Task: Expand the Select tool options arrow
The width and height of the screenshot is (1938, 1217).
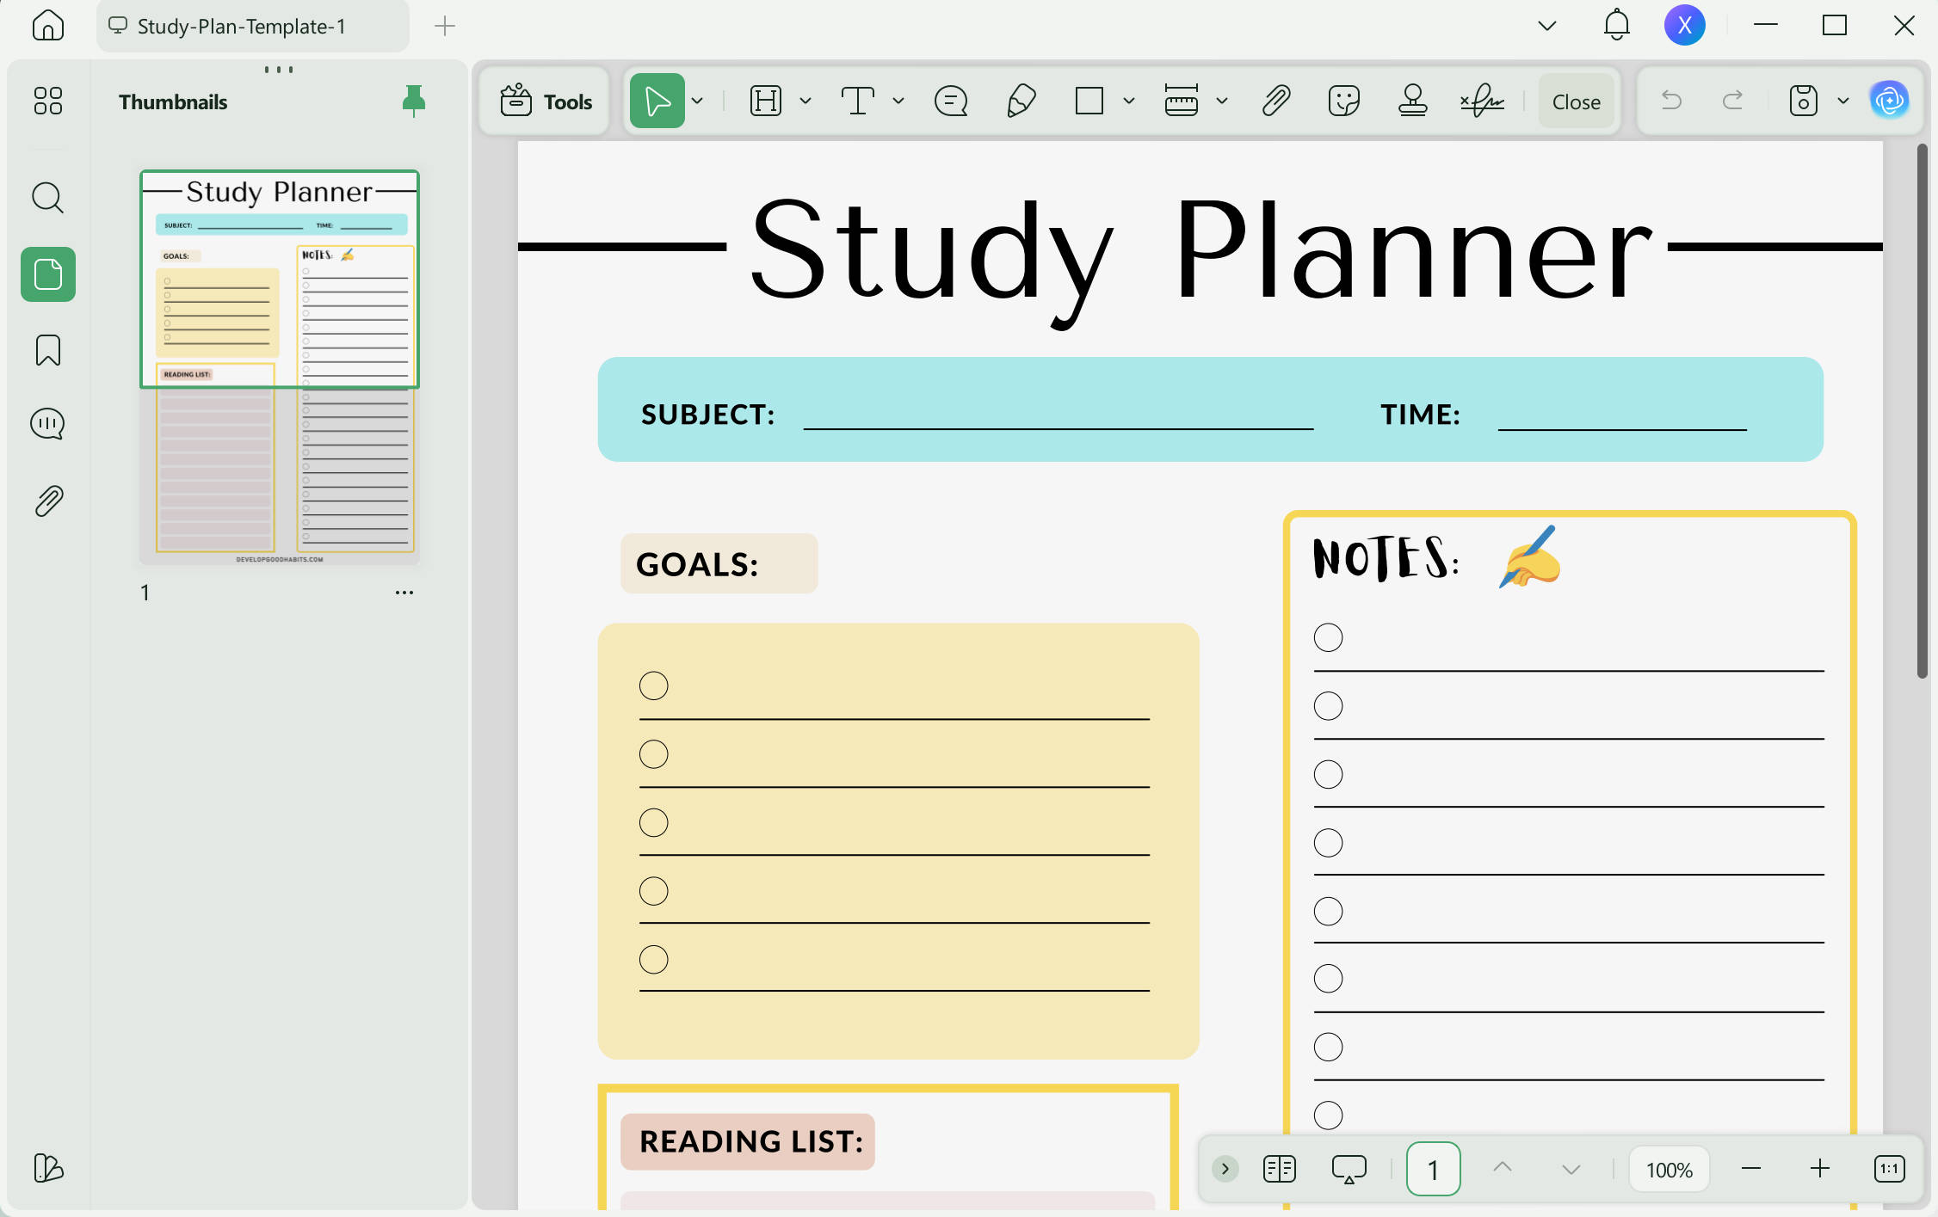Action: click(x=698, y=101)
